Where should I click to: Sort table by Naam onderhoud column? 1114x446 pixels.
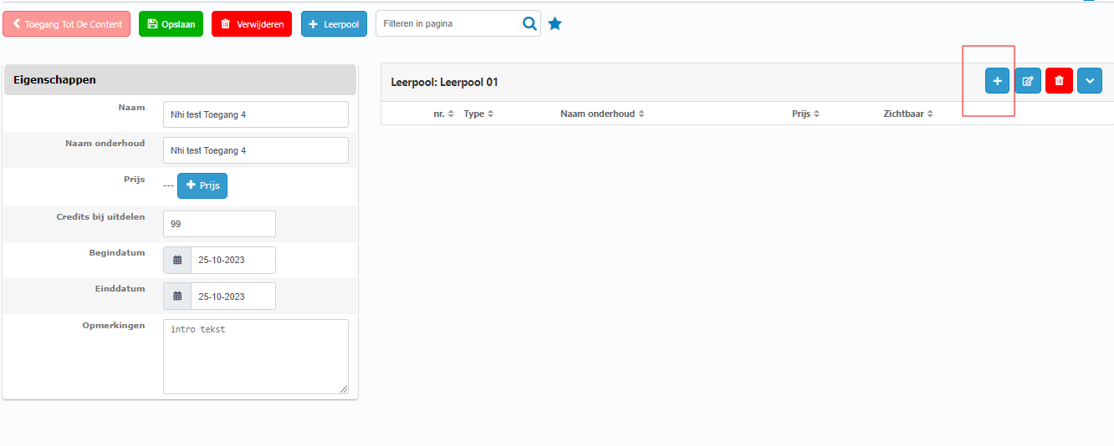602,114
